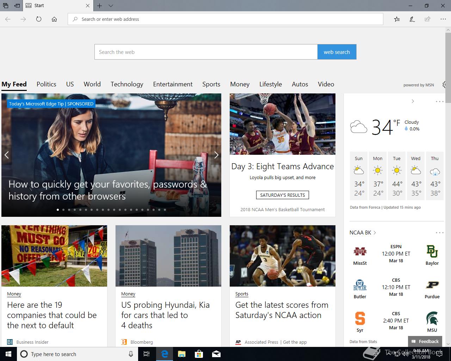Open the Tabs you've set aside icon
Viewport: 451px width, 361px height.
[x=6, y=6]
